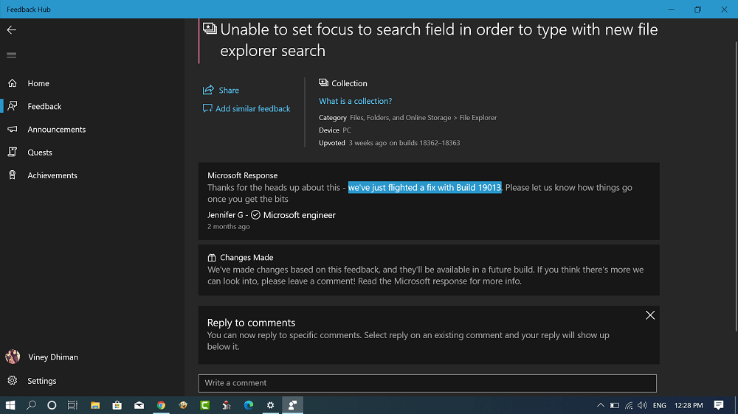The height and width of the screenshot is (414, 738).
Task: Click the Share link
Action: click(229, 90)
